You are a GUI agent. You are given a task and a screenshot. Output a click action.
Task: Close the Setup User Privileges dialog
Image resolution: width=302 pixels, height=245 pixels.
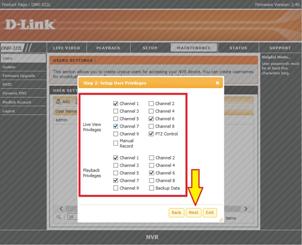[217, 83]
